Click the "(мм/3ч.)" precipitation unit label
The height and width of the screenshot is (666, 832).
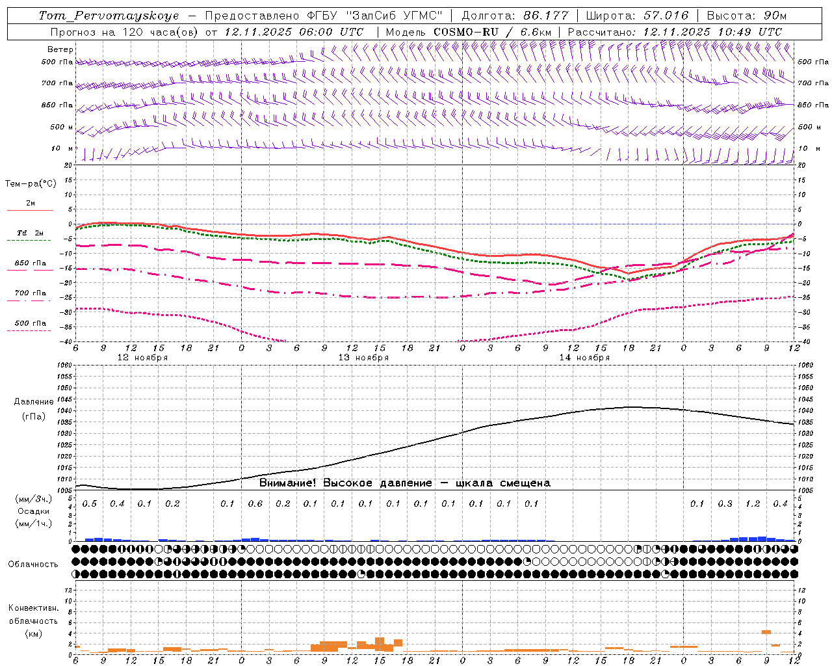34,499
